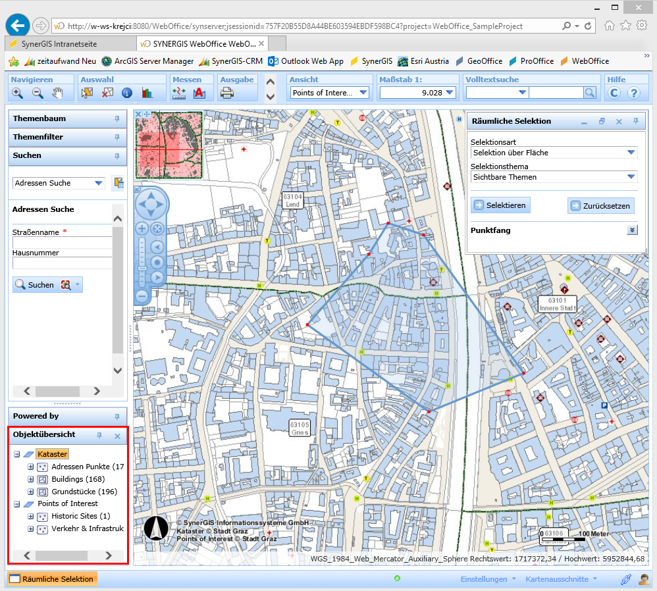Toggle pin on Objektübersicht panel
This screenshot has height=591, width=657.
coord(100,436)
